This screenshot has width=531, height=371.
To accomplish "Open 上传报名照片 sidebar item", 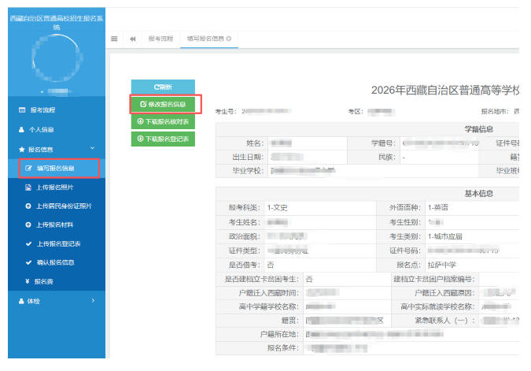I will click(x=57, y=187).
